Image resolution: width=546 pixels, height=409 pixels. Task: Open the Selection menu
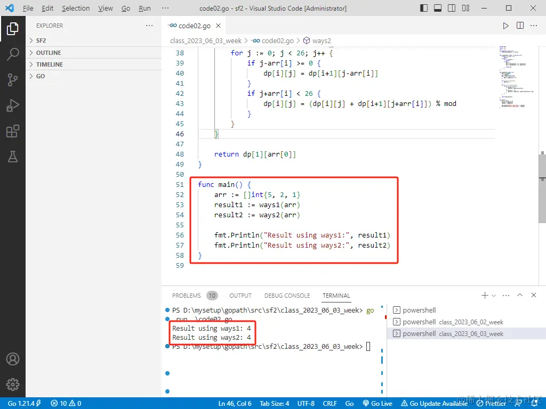[x=76, y=8]
